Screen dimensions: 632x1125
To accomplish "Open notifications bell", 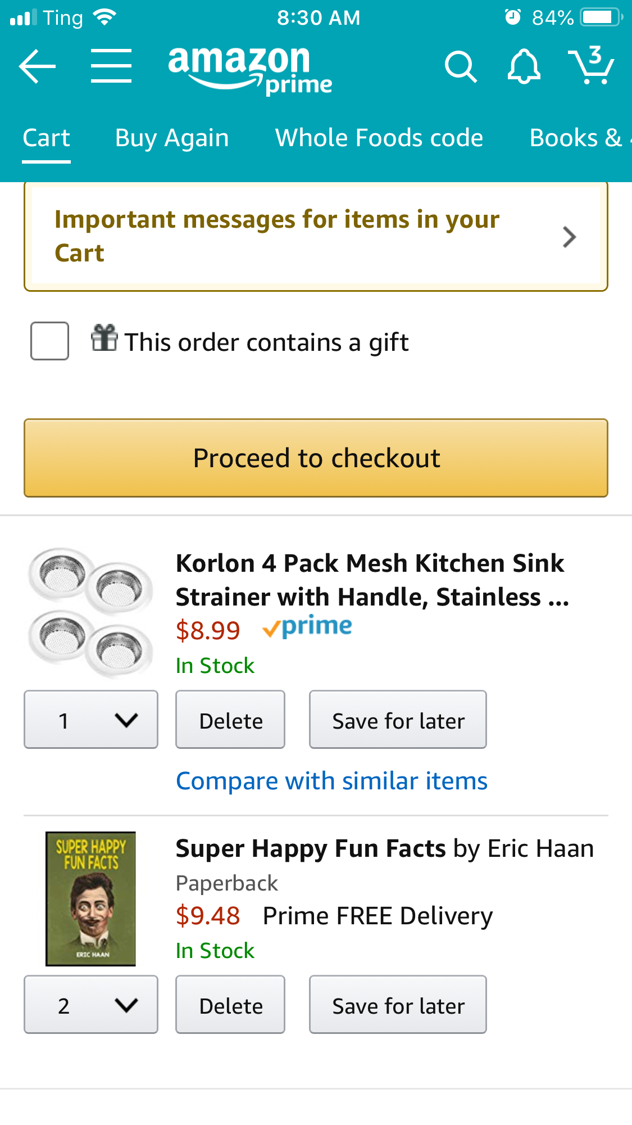I will (x=524, y=67).
